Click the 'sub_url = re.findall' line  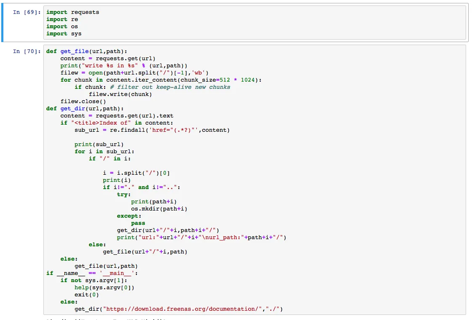click(x=152, y=130)
